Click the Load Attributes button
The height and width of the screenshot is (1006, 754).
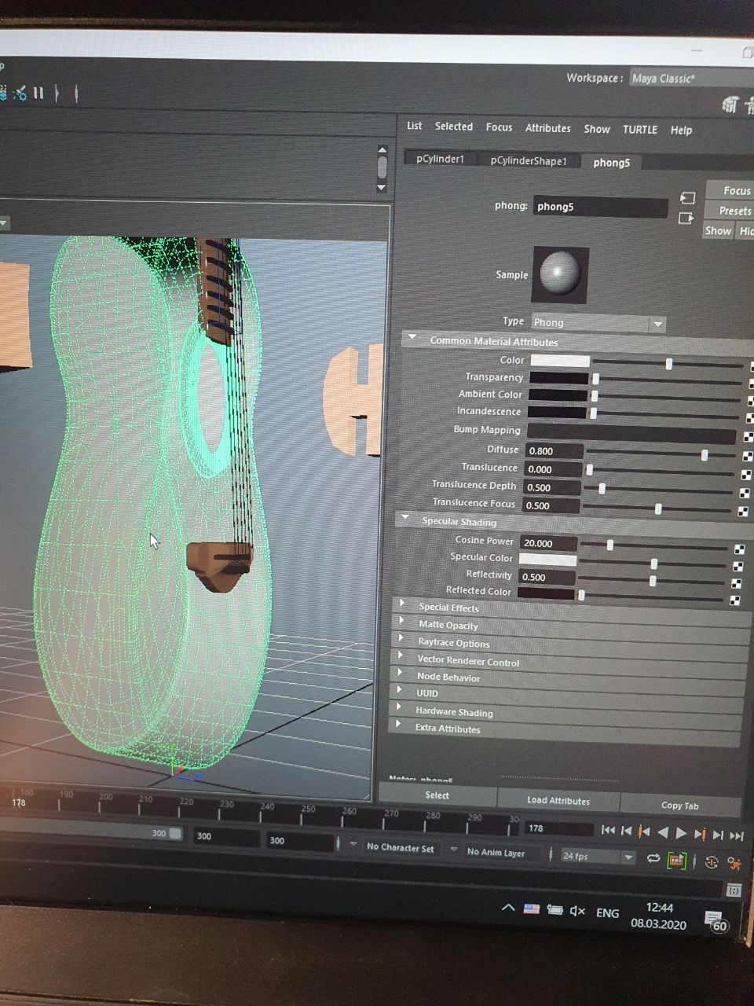(x=558, y=800)
